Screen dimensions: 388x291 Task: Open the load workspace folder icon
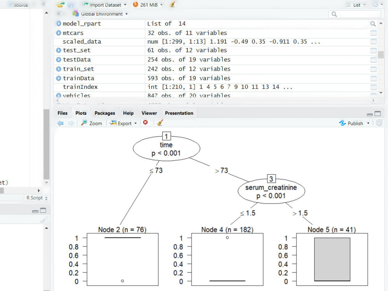click(x=61, y=4)
